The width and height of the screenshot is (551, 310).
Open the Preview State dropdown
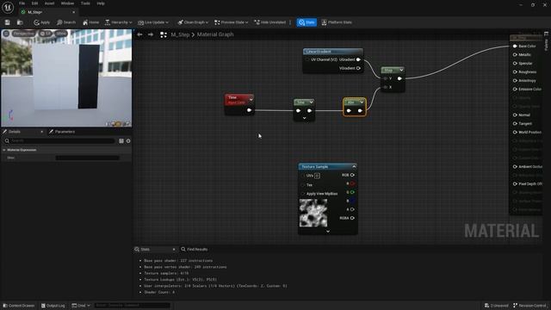(232, 22)
